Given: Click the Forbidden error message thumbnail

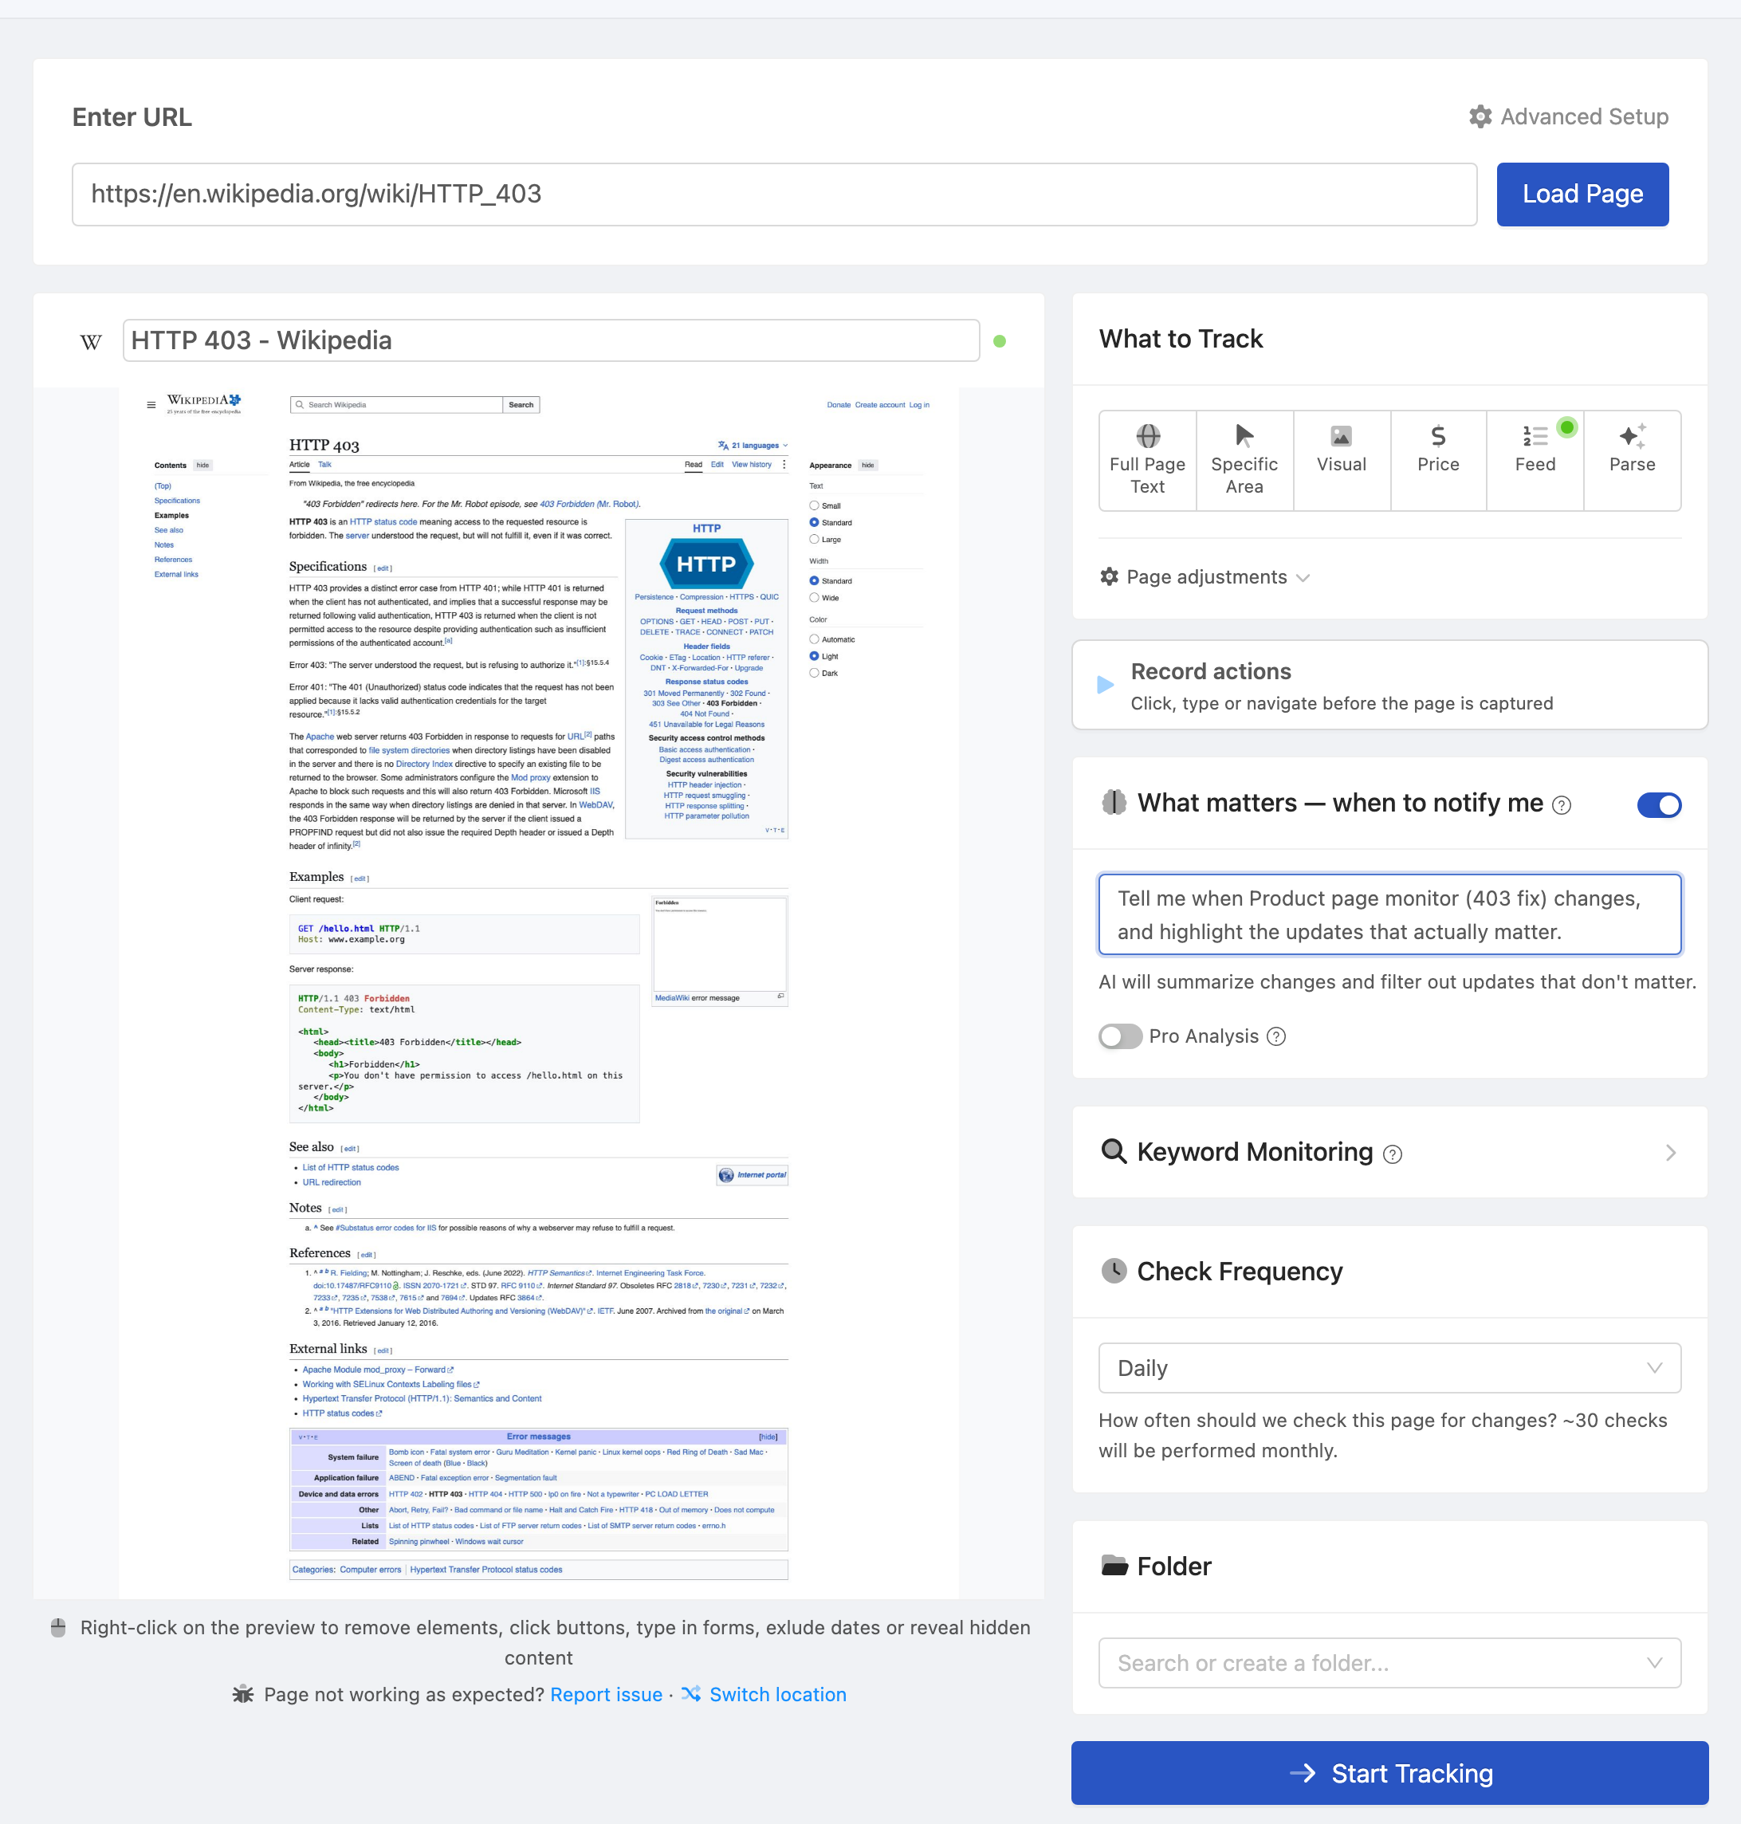Looking at the screenshot, I should point(719,943).
